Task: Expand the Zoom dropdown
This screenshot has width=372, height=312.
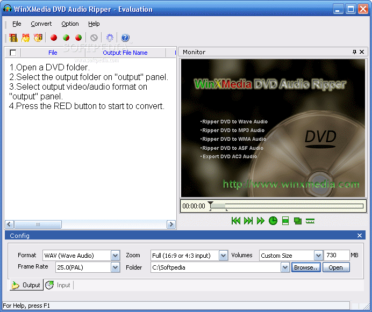Action: point(223,256)
